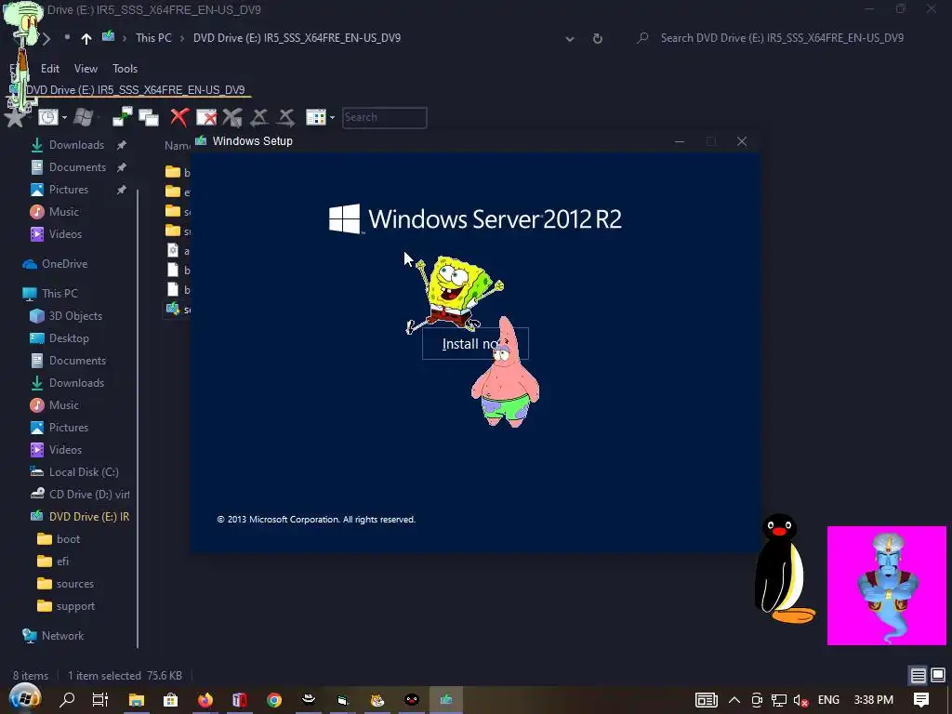This screenshot has height=714, width=952.
Task: Expand the history clock dropdown arrow
Action: point(64,117)
